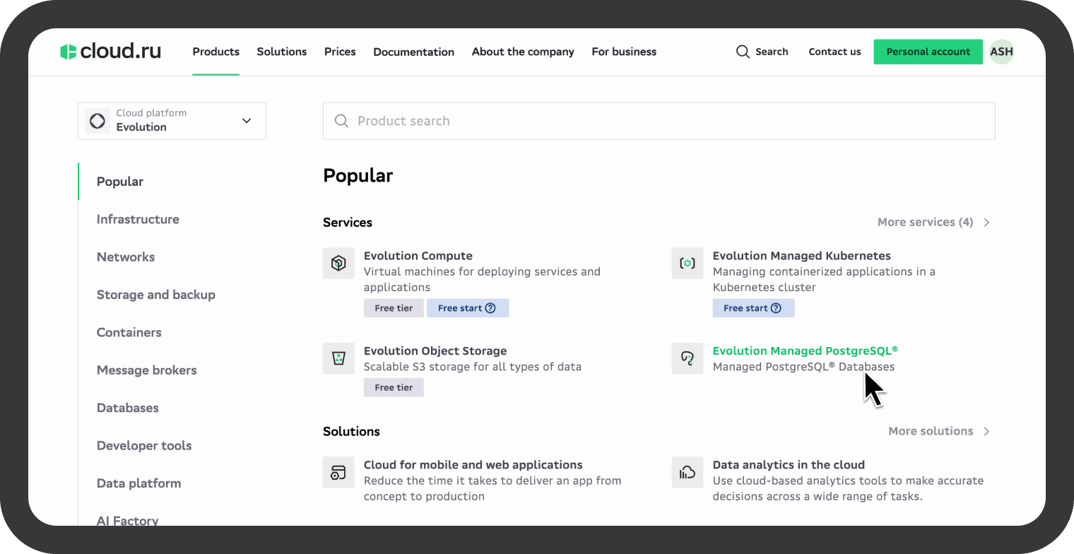Open Data analytics in the cloud

coord(789,466)
